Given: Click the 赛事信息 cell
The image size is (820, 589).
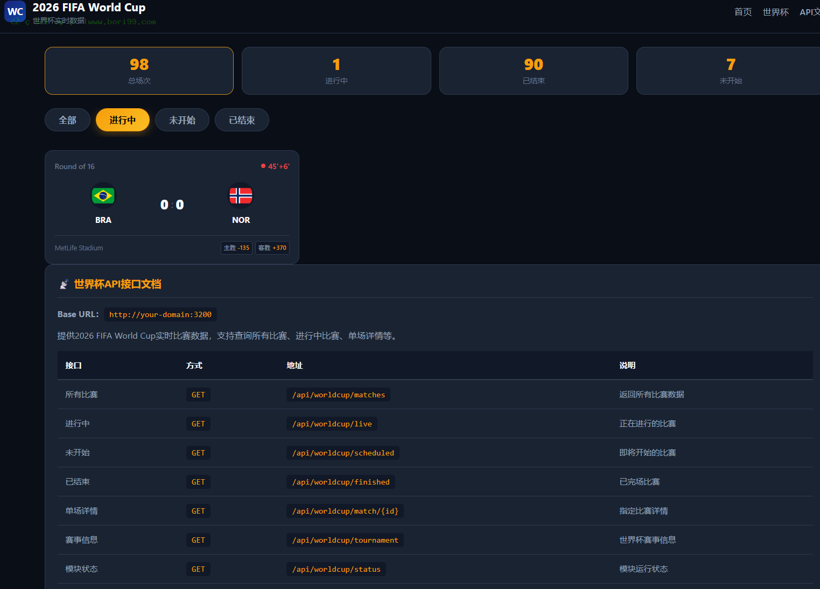Looking at the screenshot, I should [x=81, y=540].
